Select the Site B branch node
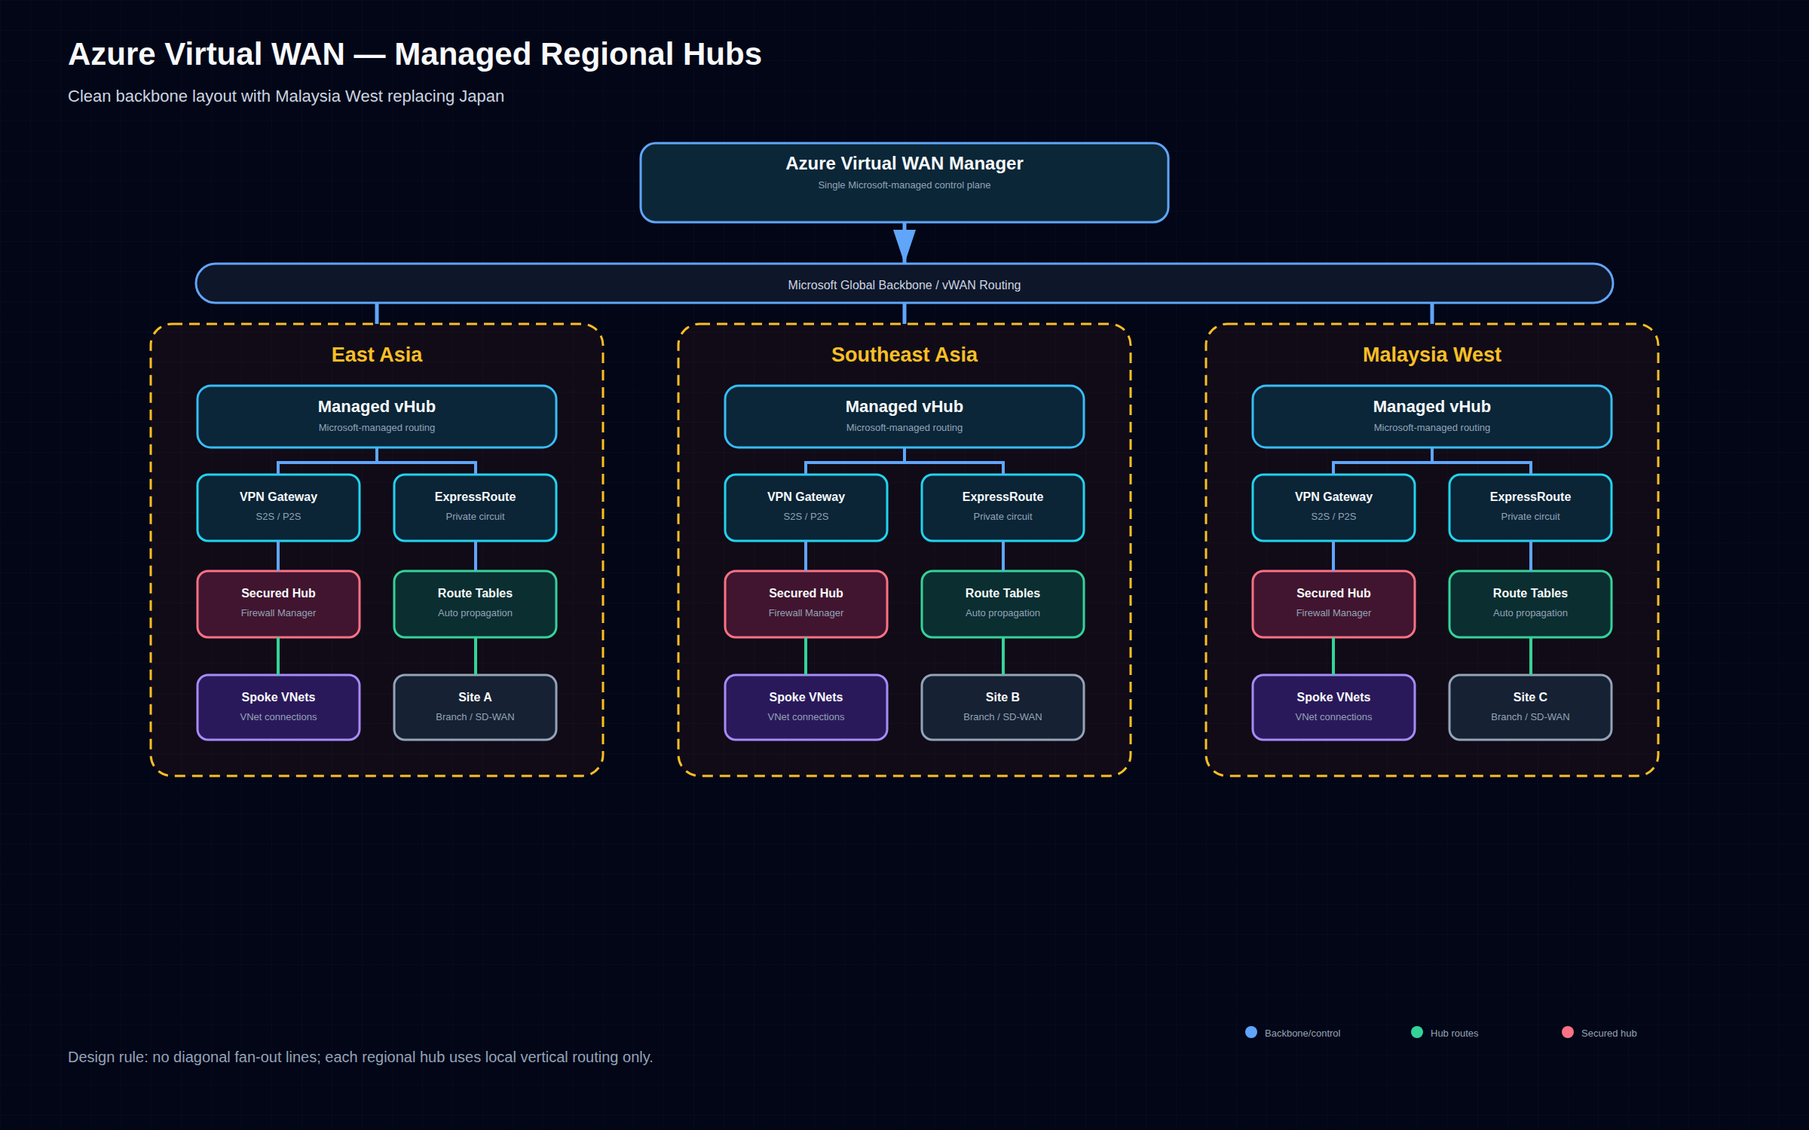 [x=1002, y=707]
